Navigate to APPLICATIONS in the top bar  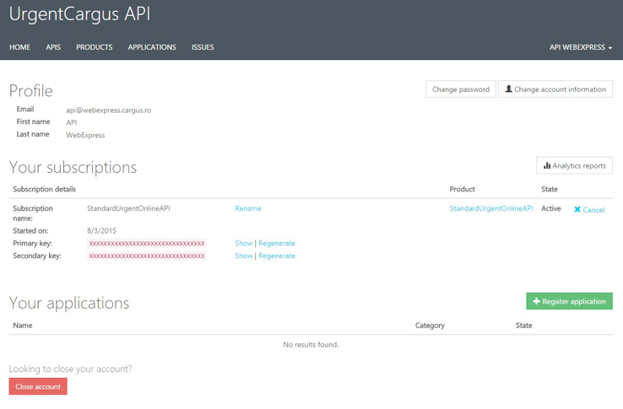click(x=152, y=47)
